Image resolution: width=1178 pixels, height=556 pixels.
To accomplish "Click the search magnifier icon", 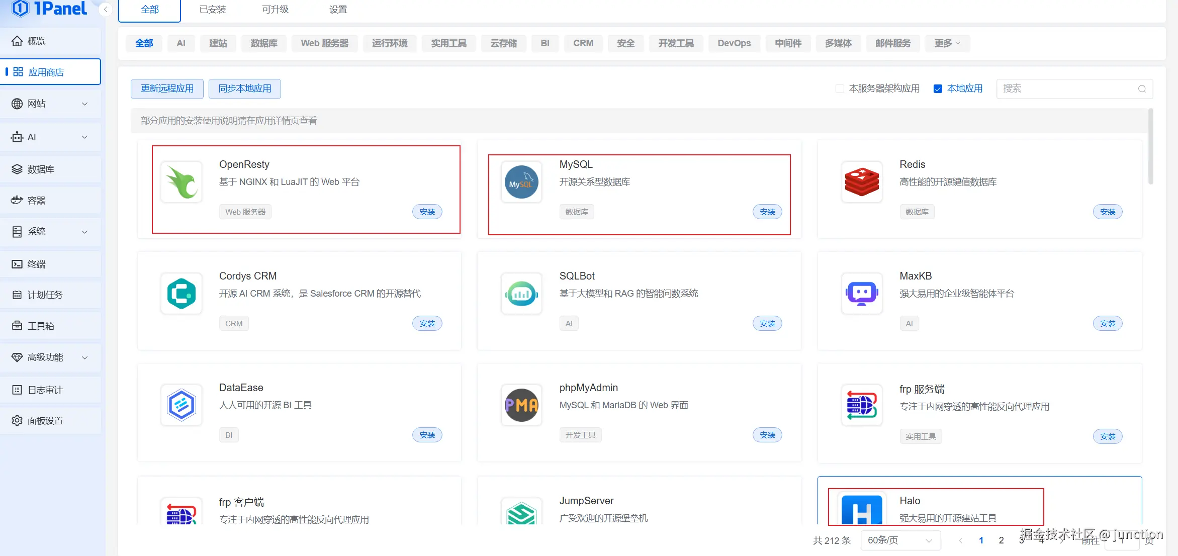I will (x=1142, y=89).
